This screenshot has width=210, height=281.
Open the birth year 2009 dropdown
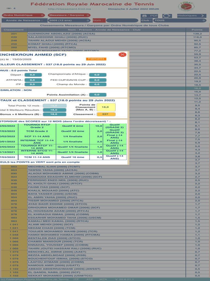[69, 20]
